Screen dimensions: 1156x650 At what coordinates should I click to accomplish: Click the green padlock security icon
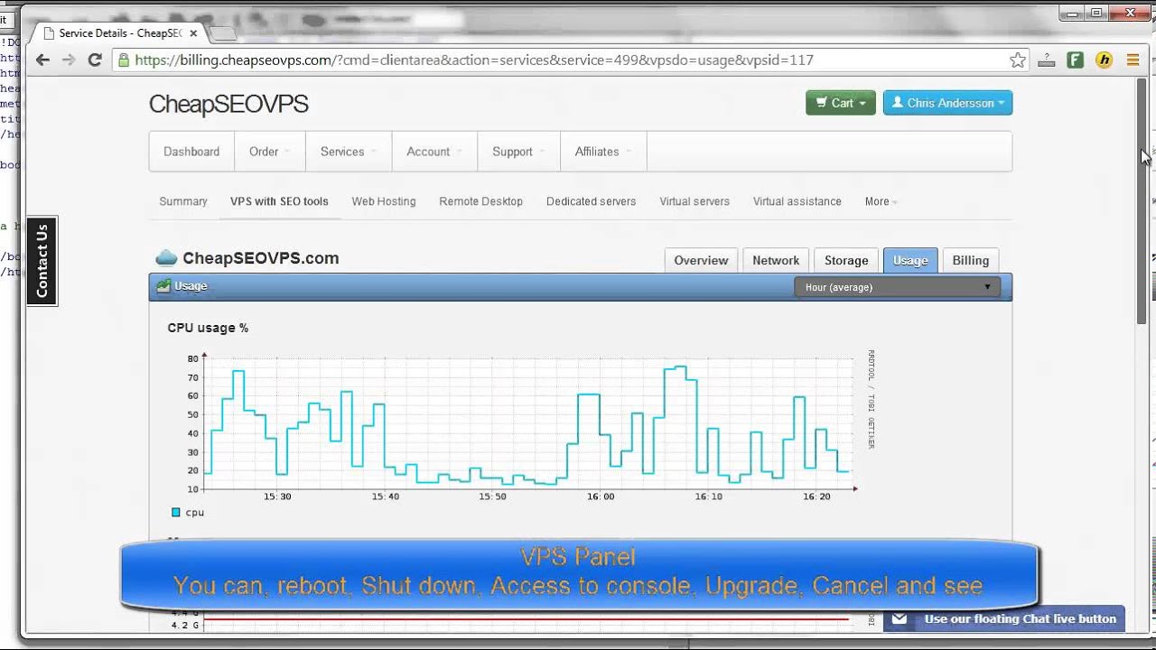click(124, 60)
